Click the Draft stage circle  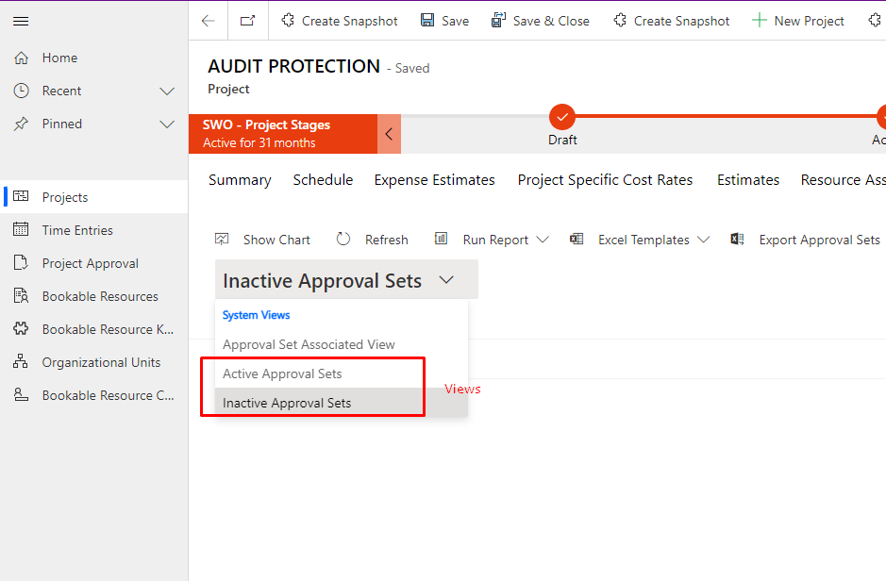click(x=562, y=117)
